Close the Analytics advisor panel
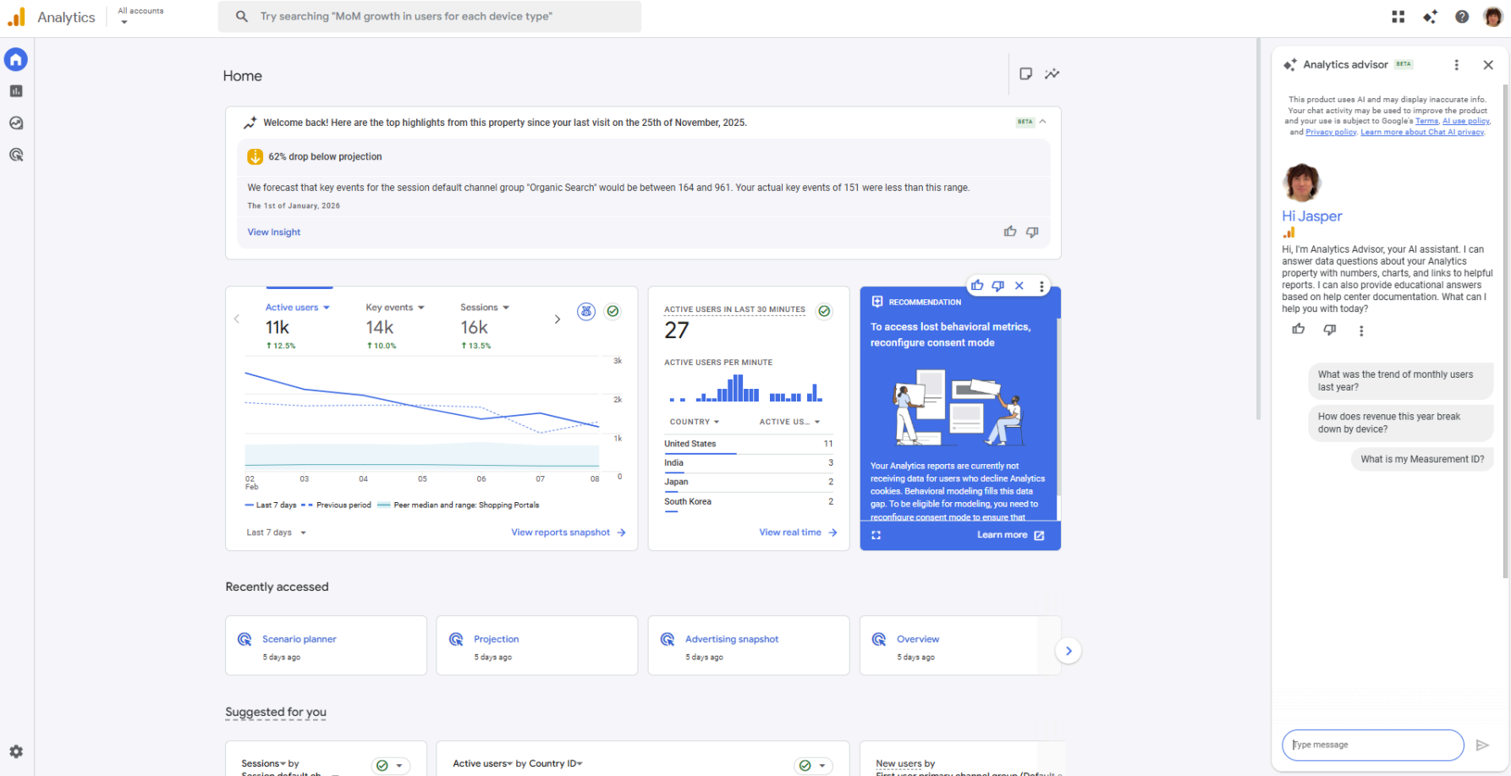Viewport: 1511px width, 776px height. coord(1488,65)
